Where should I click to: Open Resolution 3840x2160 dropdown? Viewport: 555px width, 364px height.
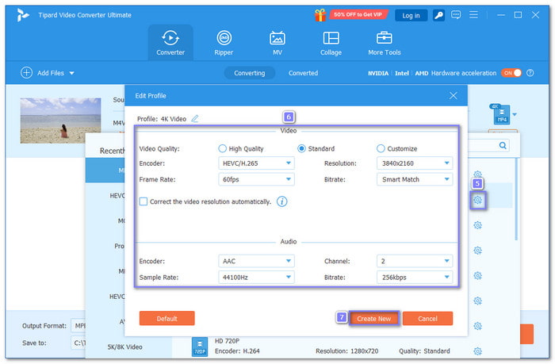click(415, 163)
